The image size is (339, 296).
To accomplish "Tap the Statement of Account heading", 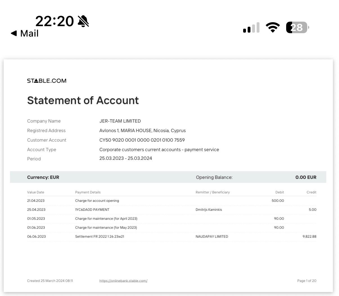I will point(83,100).
